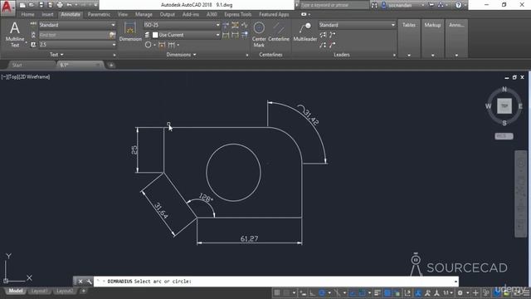Click the search keyword input box

click(x=334, y=5)
